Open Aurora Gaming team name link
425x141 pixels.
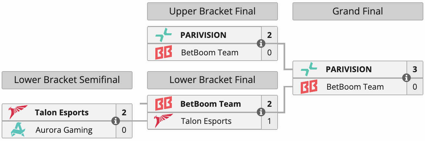pos(64,130)
